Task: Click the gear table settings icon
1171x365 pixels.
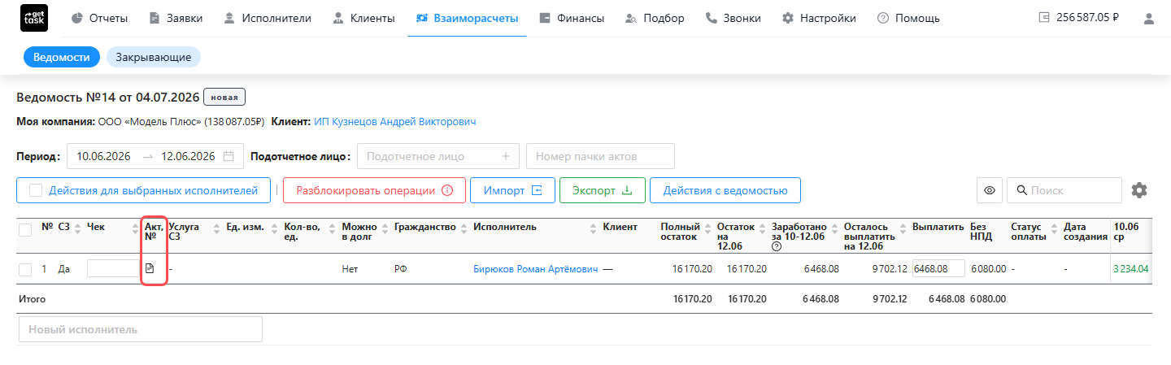Action: pos(1139,190)
